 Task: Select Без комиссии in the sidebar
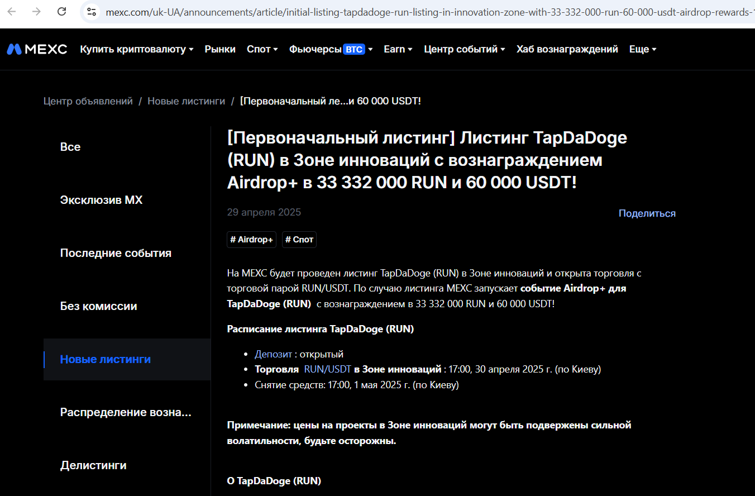(x=127, y=306)
